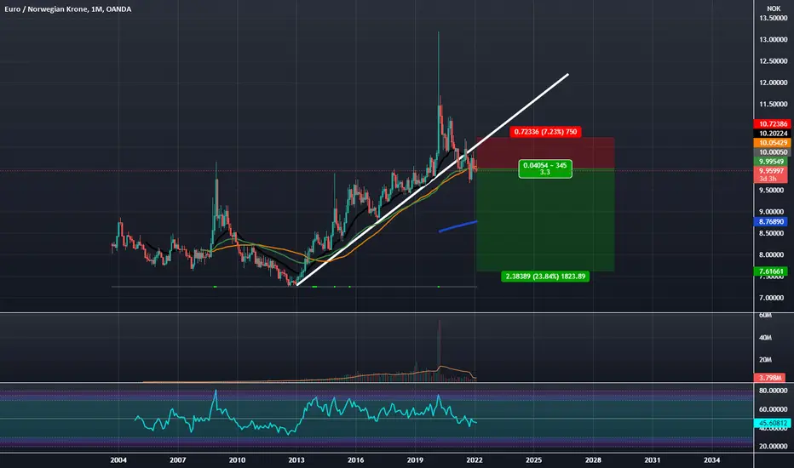
Task: Click the cyan 45.60812 RSI value label
Action: pos(772,423)
